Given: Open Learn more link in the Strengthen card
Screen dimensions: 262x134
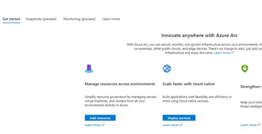Looking at the screenshot, I should pos(248,125).
